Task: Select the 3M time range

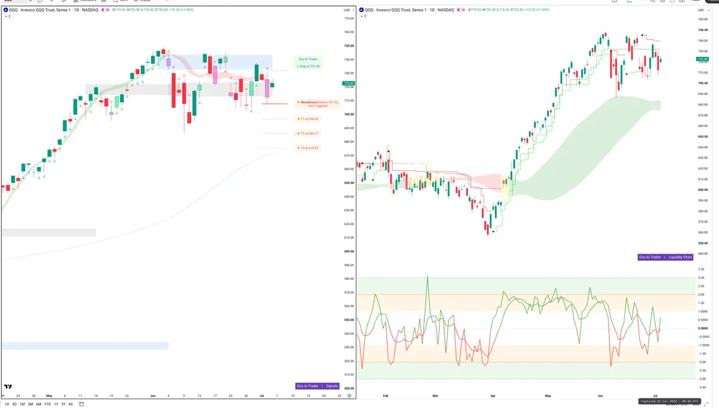Action: click(30, 404)
